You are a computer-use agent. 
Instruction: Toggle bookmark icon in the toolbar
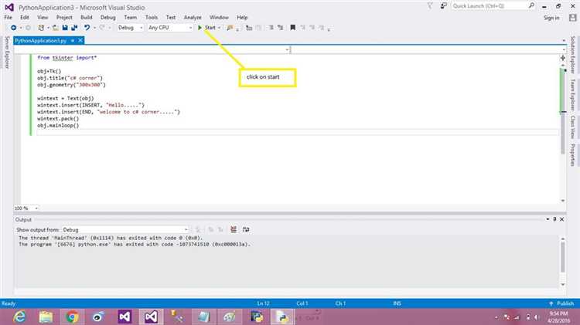tap(292, 28)
